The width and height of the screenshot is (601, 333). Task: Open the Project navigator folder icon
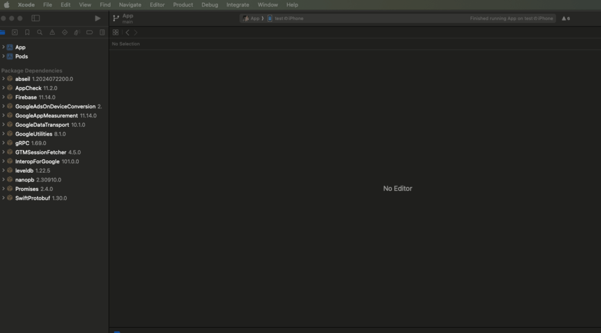(2, 33)
